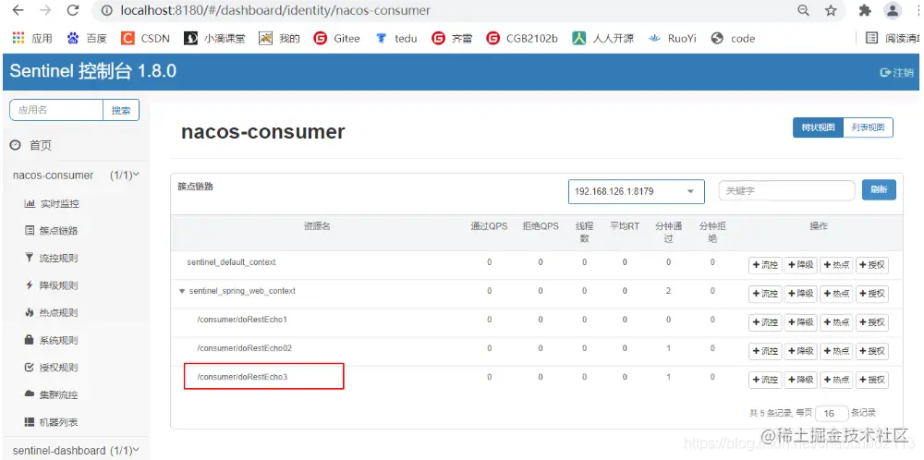Open 机器列表 in the sidebar
Viewport: 924px width, 460px height.
pyautogui.click(x=51, y=422)
